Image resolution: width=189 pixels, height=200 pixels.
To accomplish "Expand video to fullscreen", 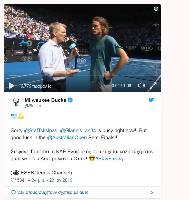I will [153, 86].
